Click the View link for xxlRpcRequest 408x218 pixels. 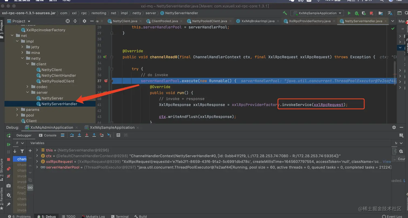[387, 161]
